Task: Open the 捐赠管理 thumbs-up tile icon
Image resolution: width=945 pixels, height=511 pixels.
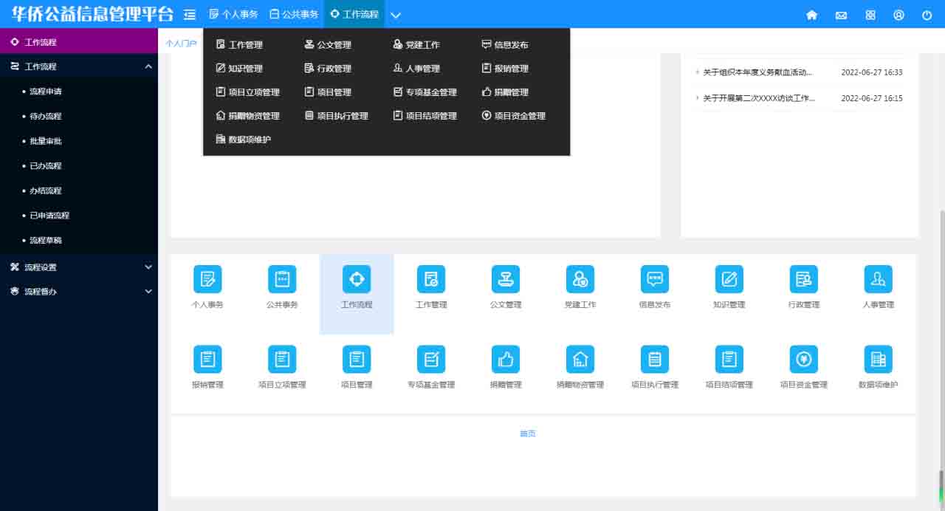Action: point(505,360)
